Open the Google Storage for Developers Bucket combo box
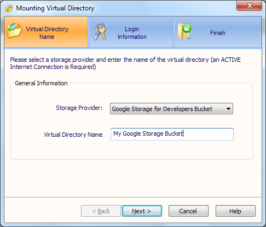266x227 pixels. click(x=171, y=109)
